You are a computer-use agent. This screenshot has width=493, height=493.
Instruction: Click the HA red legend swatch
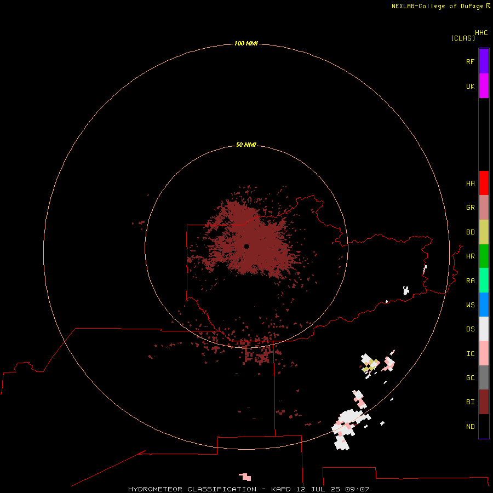pyautogui.click(x=484, y=183)
